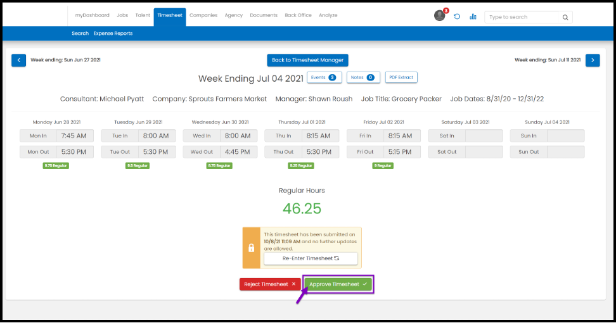Click the lock icon in submission notice

252,248
